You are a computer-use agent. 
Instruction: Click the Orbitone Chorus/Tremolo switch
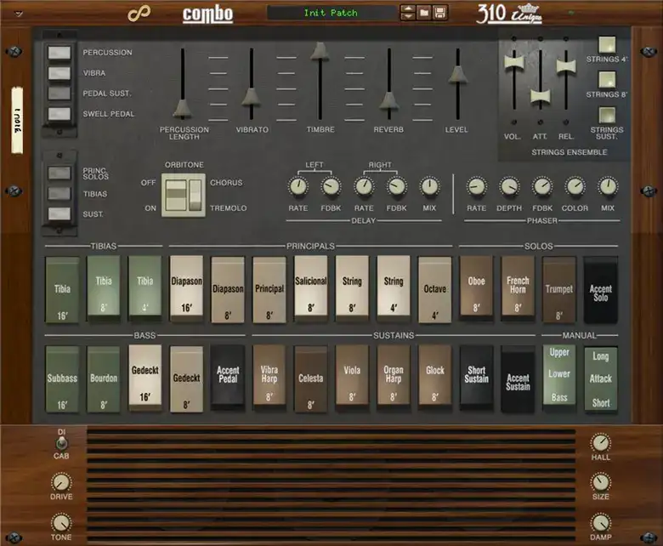(195, 195)
